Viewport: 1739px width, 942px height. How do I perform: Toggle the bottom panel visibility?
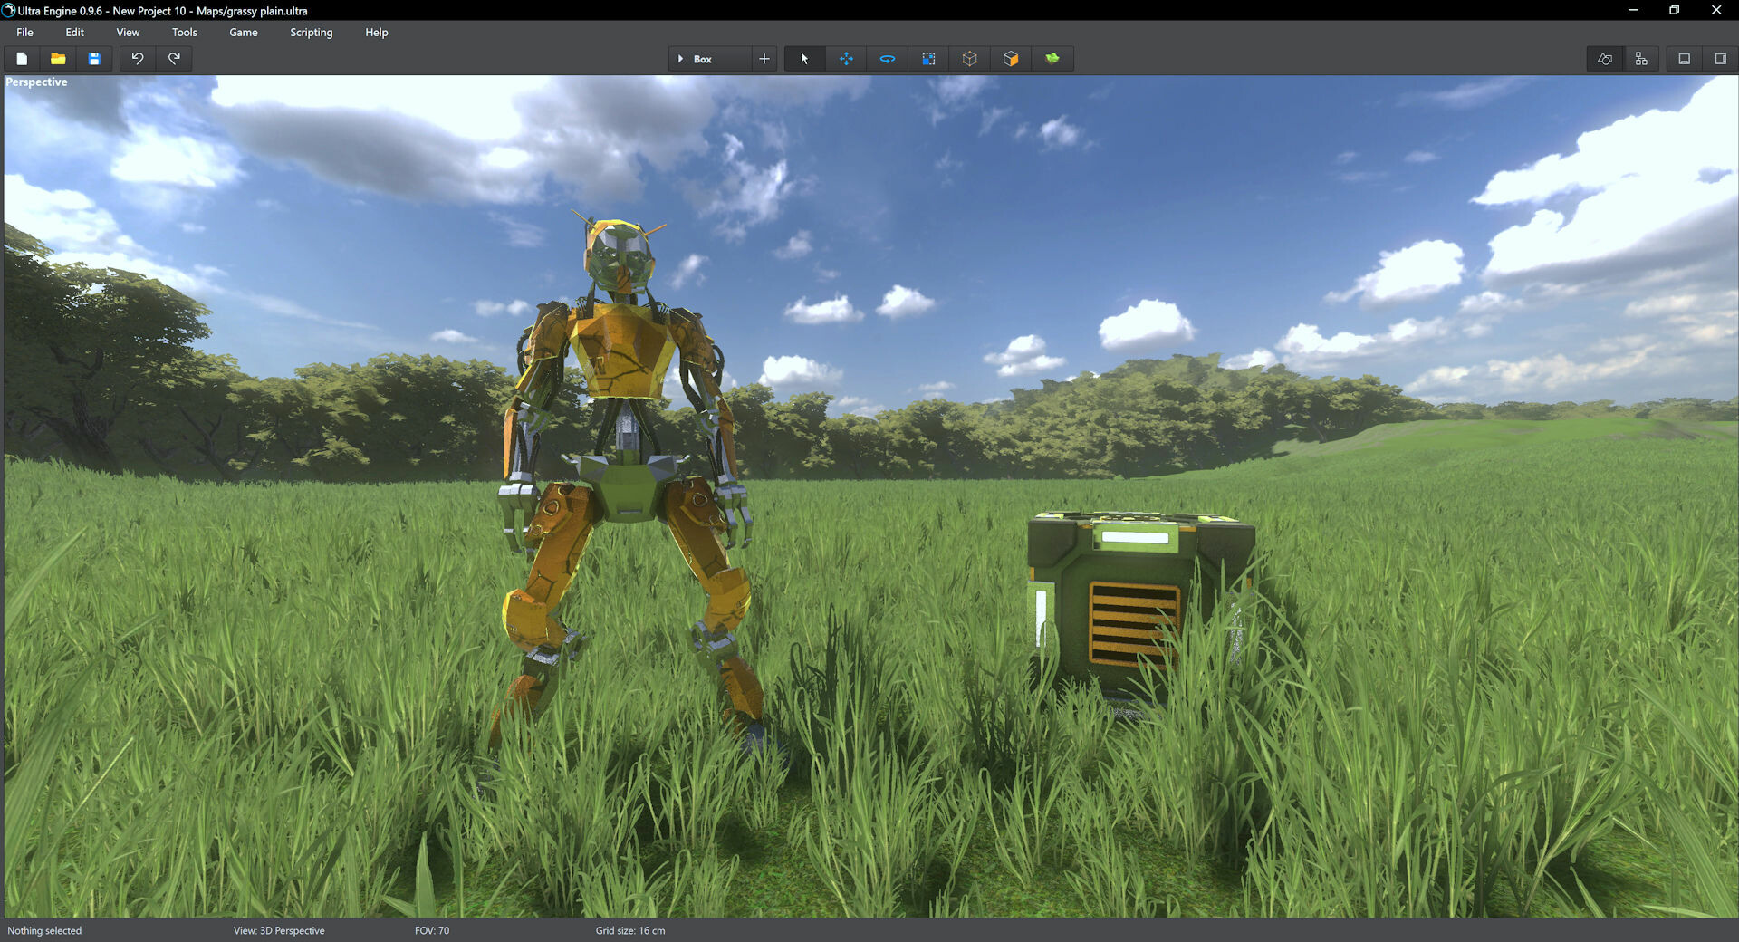pos(1685,59)
